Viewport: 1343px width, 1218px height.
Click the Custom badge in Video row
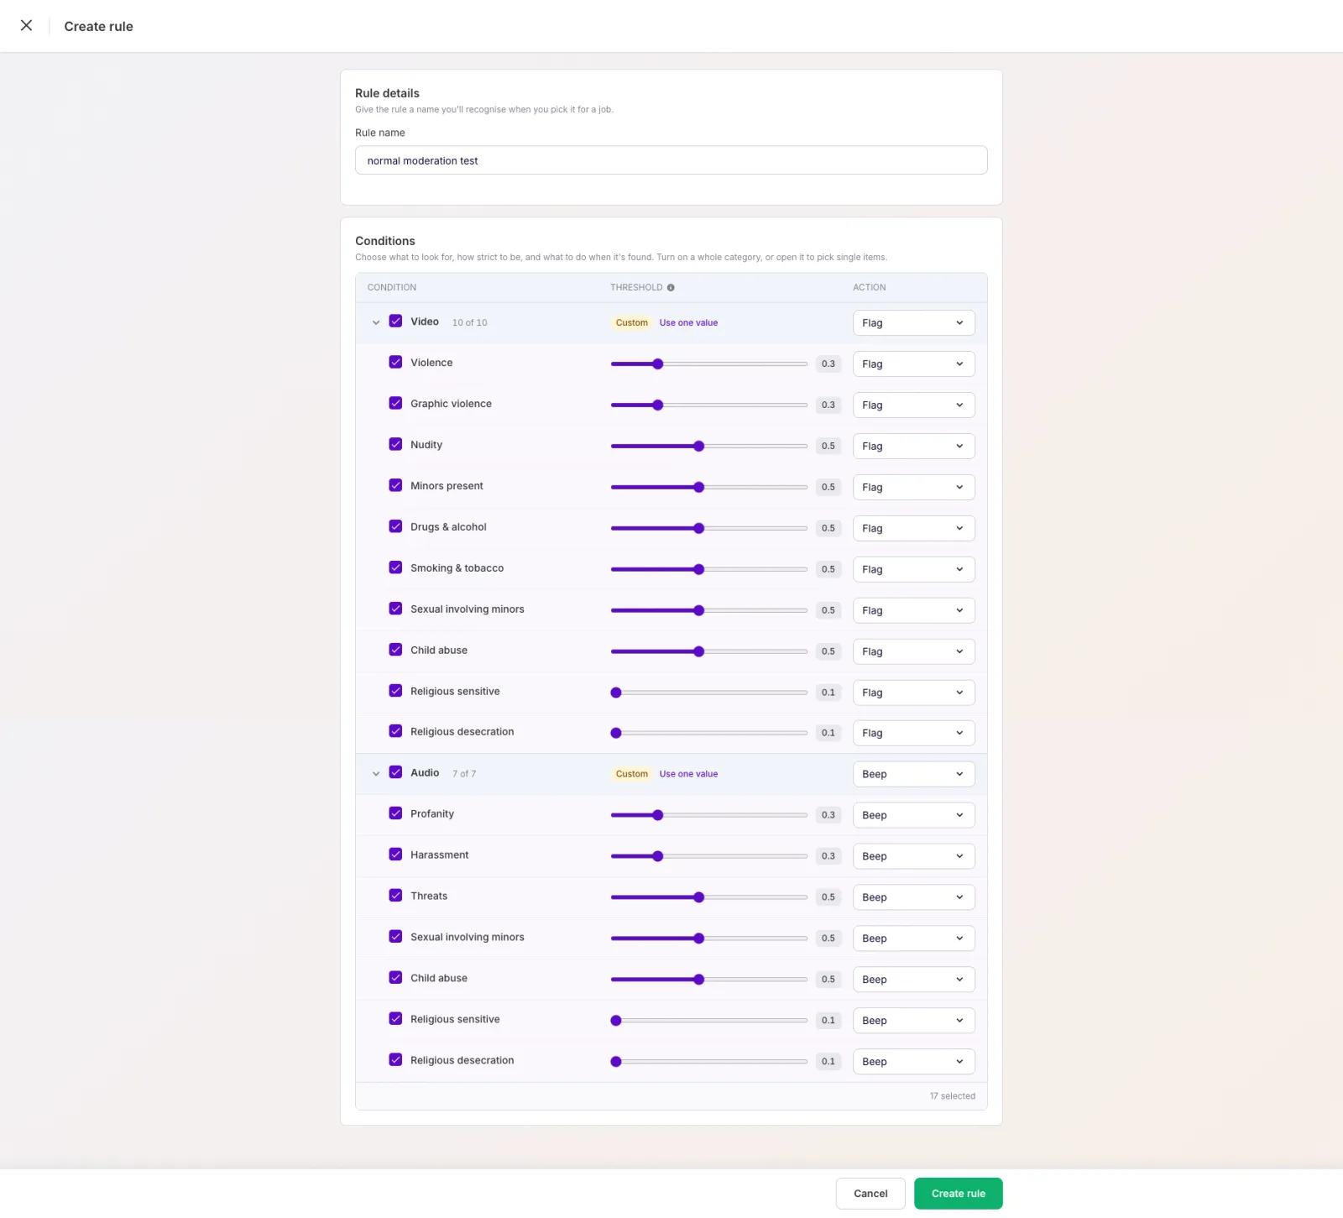click(631, 323)
